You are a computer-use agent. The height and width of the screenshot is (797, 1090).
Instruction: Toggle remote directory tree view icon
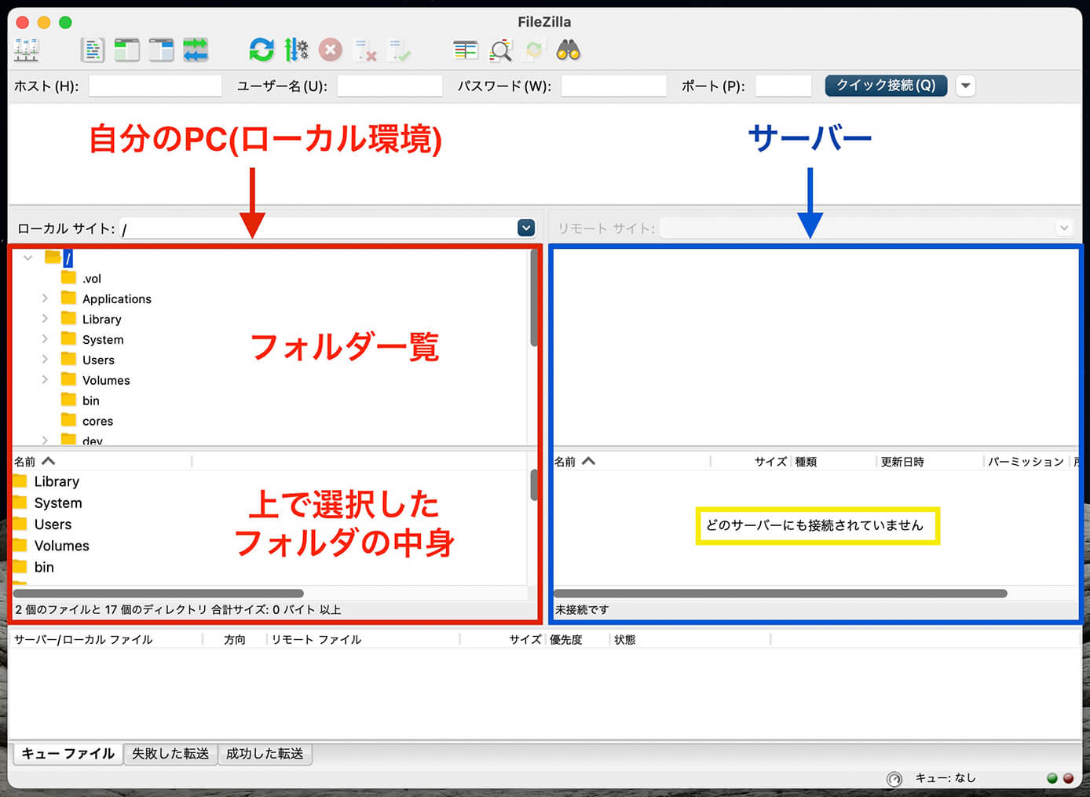tap(161, 50)
